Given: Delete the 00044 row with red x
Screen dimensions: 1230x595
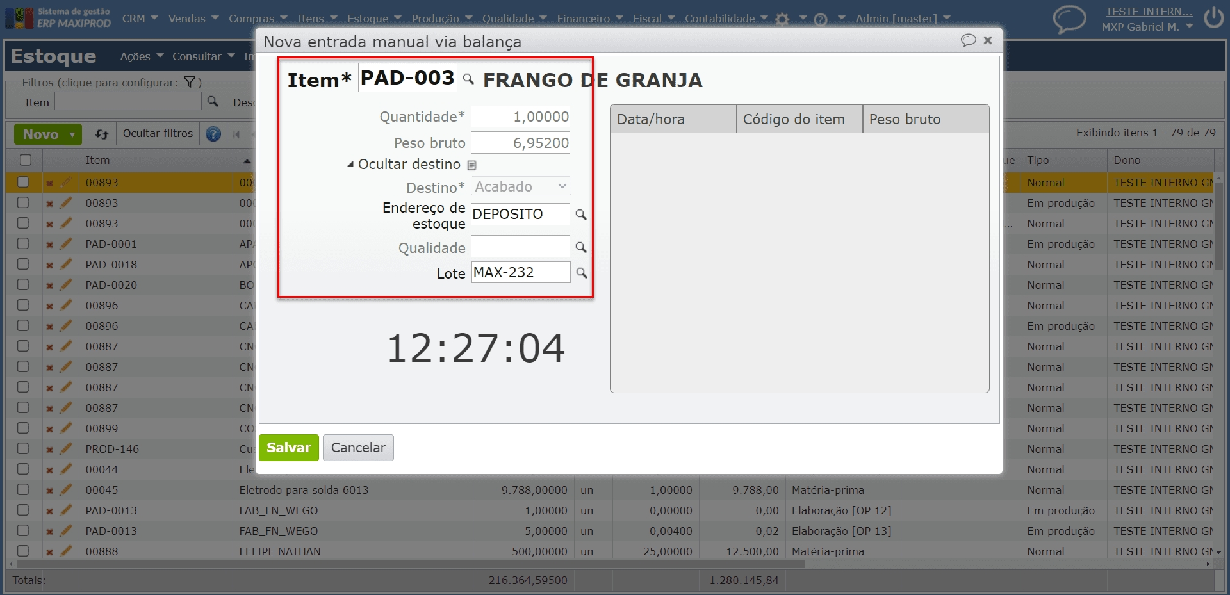Looking at the screenshot, I should click(49, 470).
